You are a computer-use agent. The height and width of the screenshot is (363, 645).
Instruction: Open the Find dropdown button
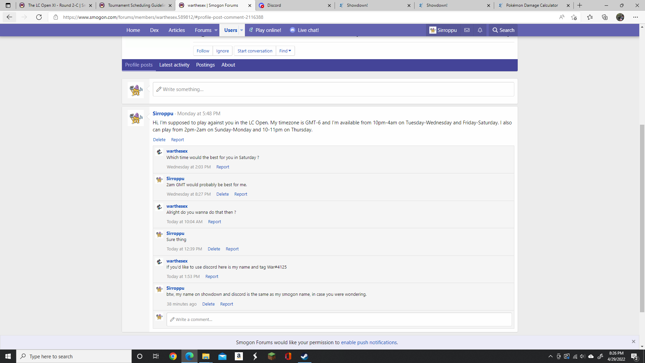coord(285,51)
